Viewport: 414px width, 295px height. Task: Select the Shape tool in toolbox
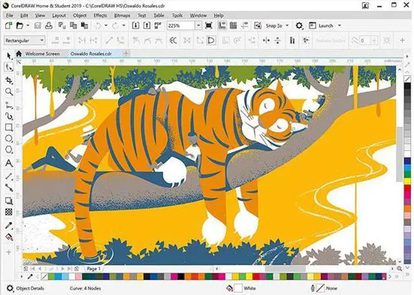tap(8, 67)
